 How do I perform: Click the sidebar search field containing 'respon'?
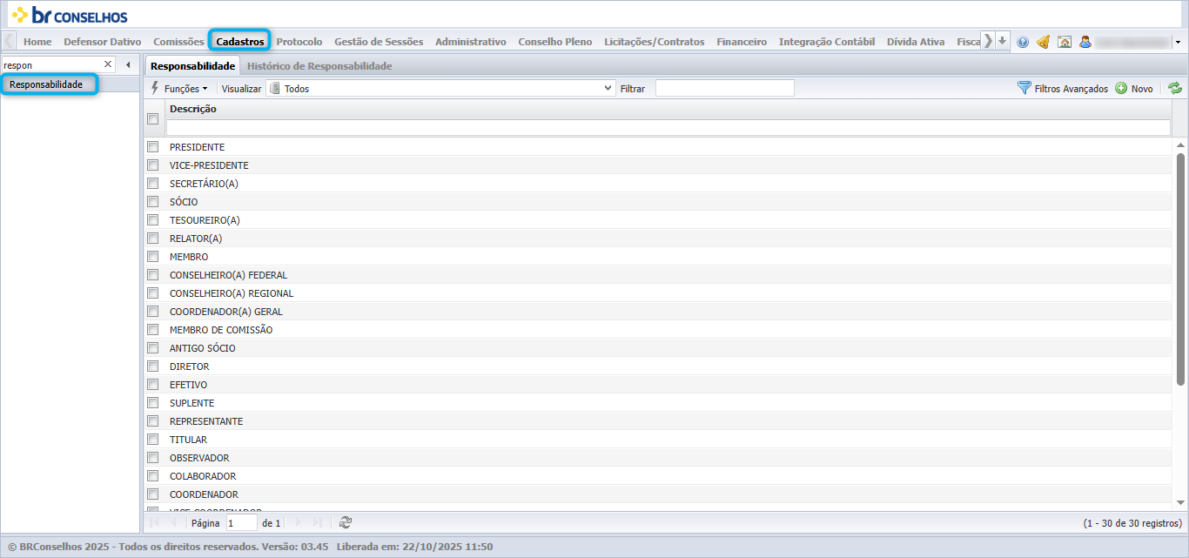(x=52, y=65)
